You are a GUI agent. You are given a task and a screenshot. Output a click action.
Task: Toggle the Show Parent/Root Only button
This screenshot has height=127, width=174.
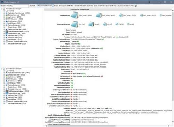point(45,6)
